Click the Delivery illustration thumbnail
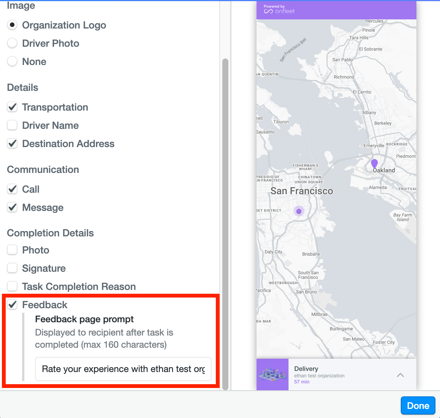This screenshot has height=418, width=440. tap(273, 375)
